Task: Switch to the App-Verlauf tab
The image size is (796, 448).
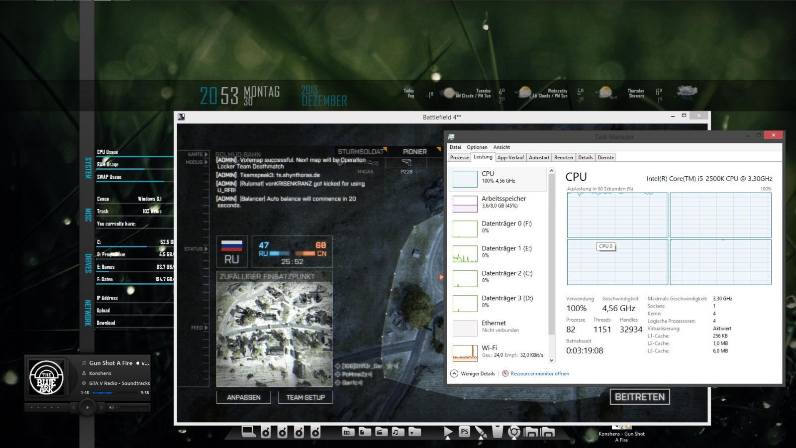Action: (x=510, y=157)
